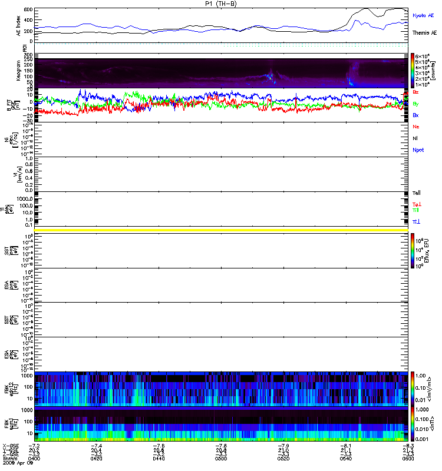Click the blue "Ti⊥" legend label

416,222
